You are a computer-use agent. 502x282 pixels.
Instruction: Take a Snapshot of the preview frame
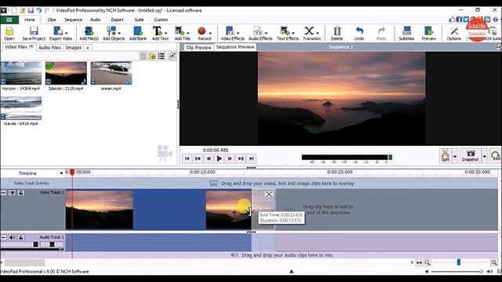(x=471, y=156)
